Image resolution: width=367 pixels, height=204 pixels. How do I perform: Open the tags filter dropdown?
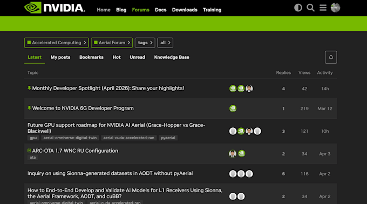(145, 43)
